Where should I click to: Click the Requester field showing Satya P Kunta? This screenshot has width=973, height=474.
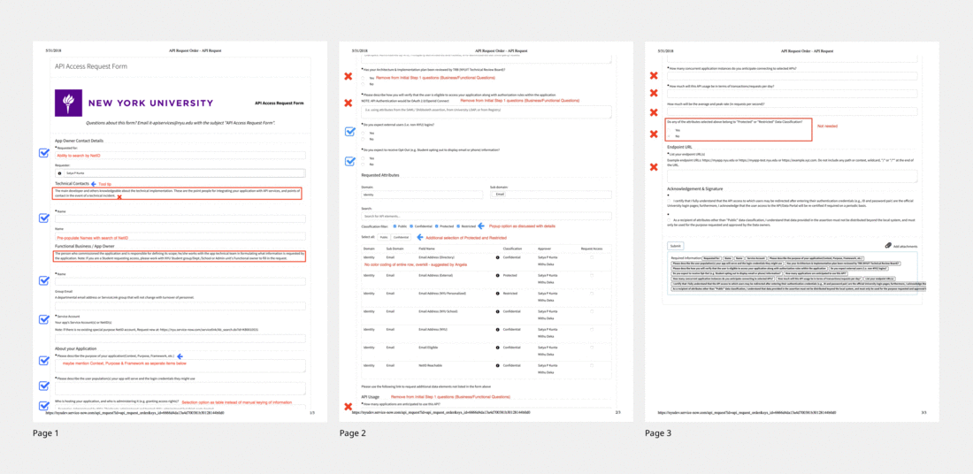180,173
